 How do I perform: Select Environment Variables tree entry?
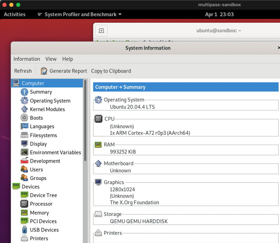(56, 152)
